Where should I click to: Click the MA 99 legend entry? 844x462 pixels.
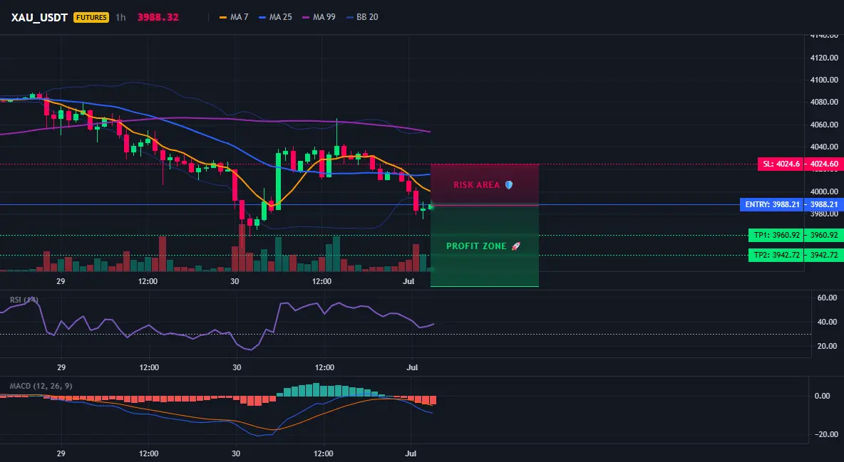319,17
